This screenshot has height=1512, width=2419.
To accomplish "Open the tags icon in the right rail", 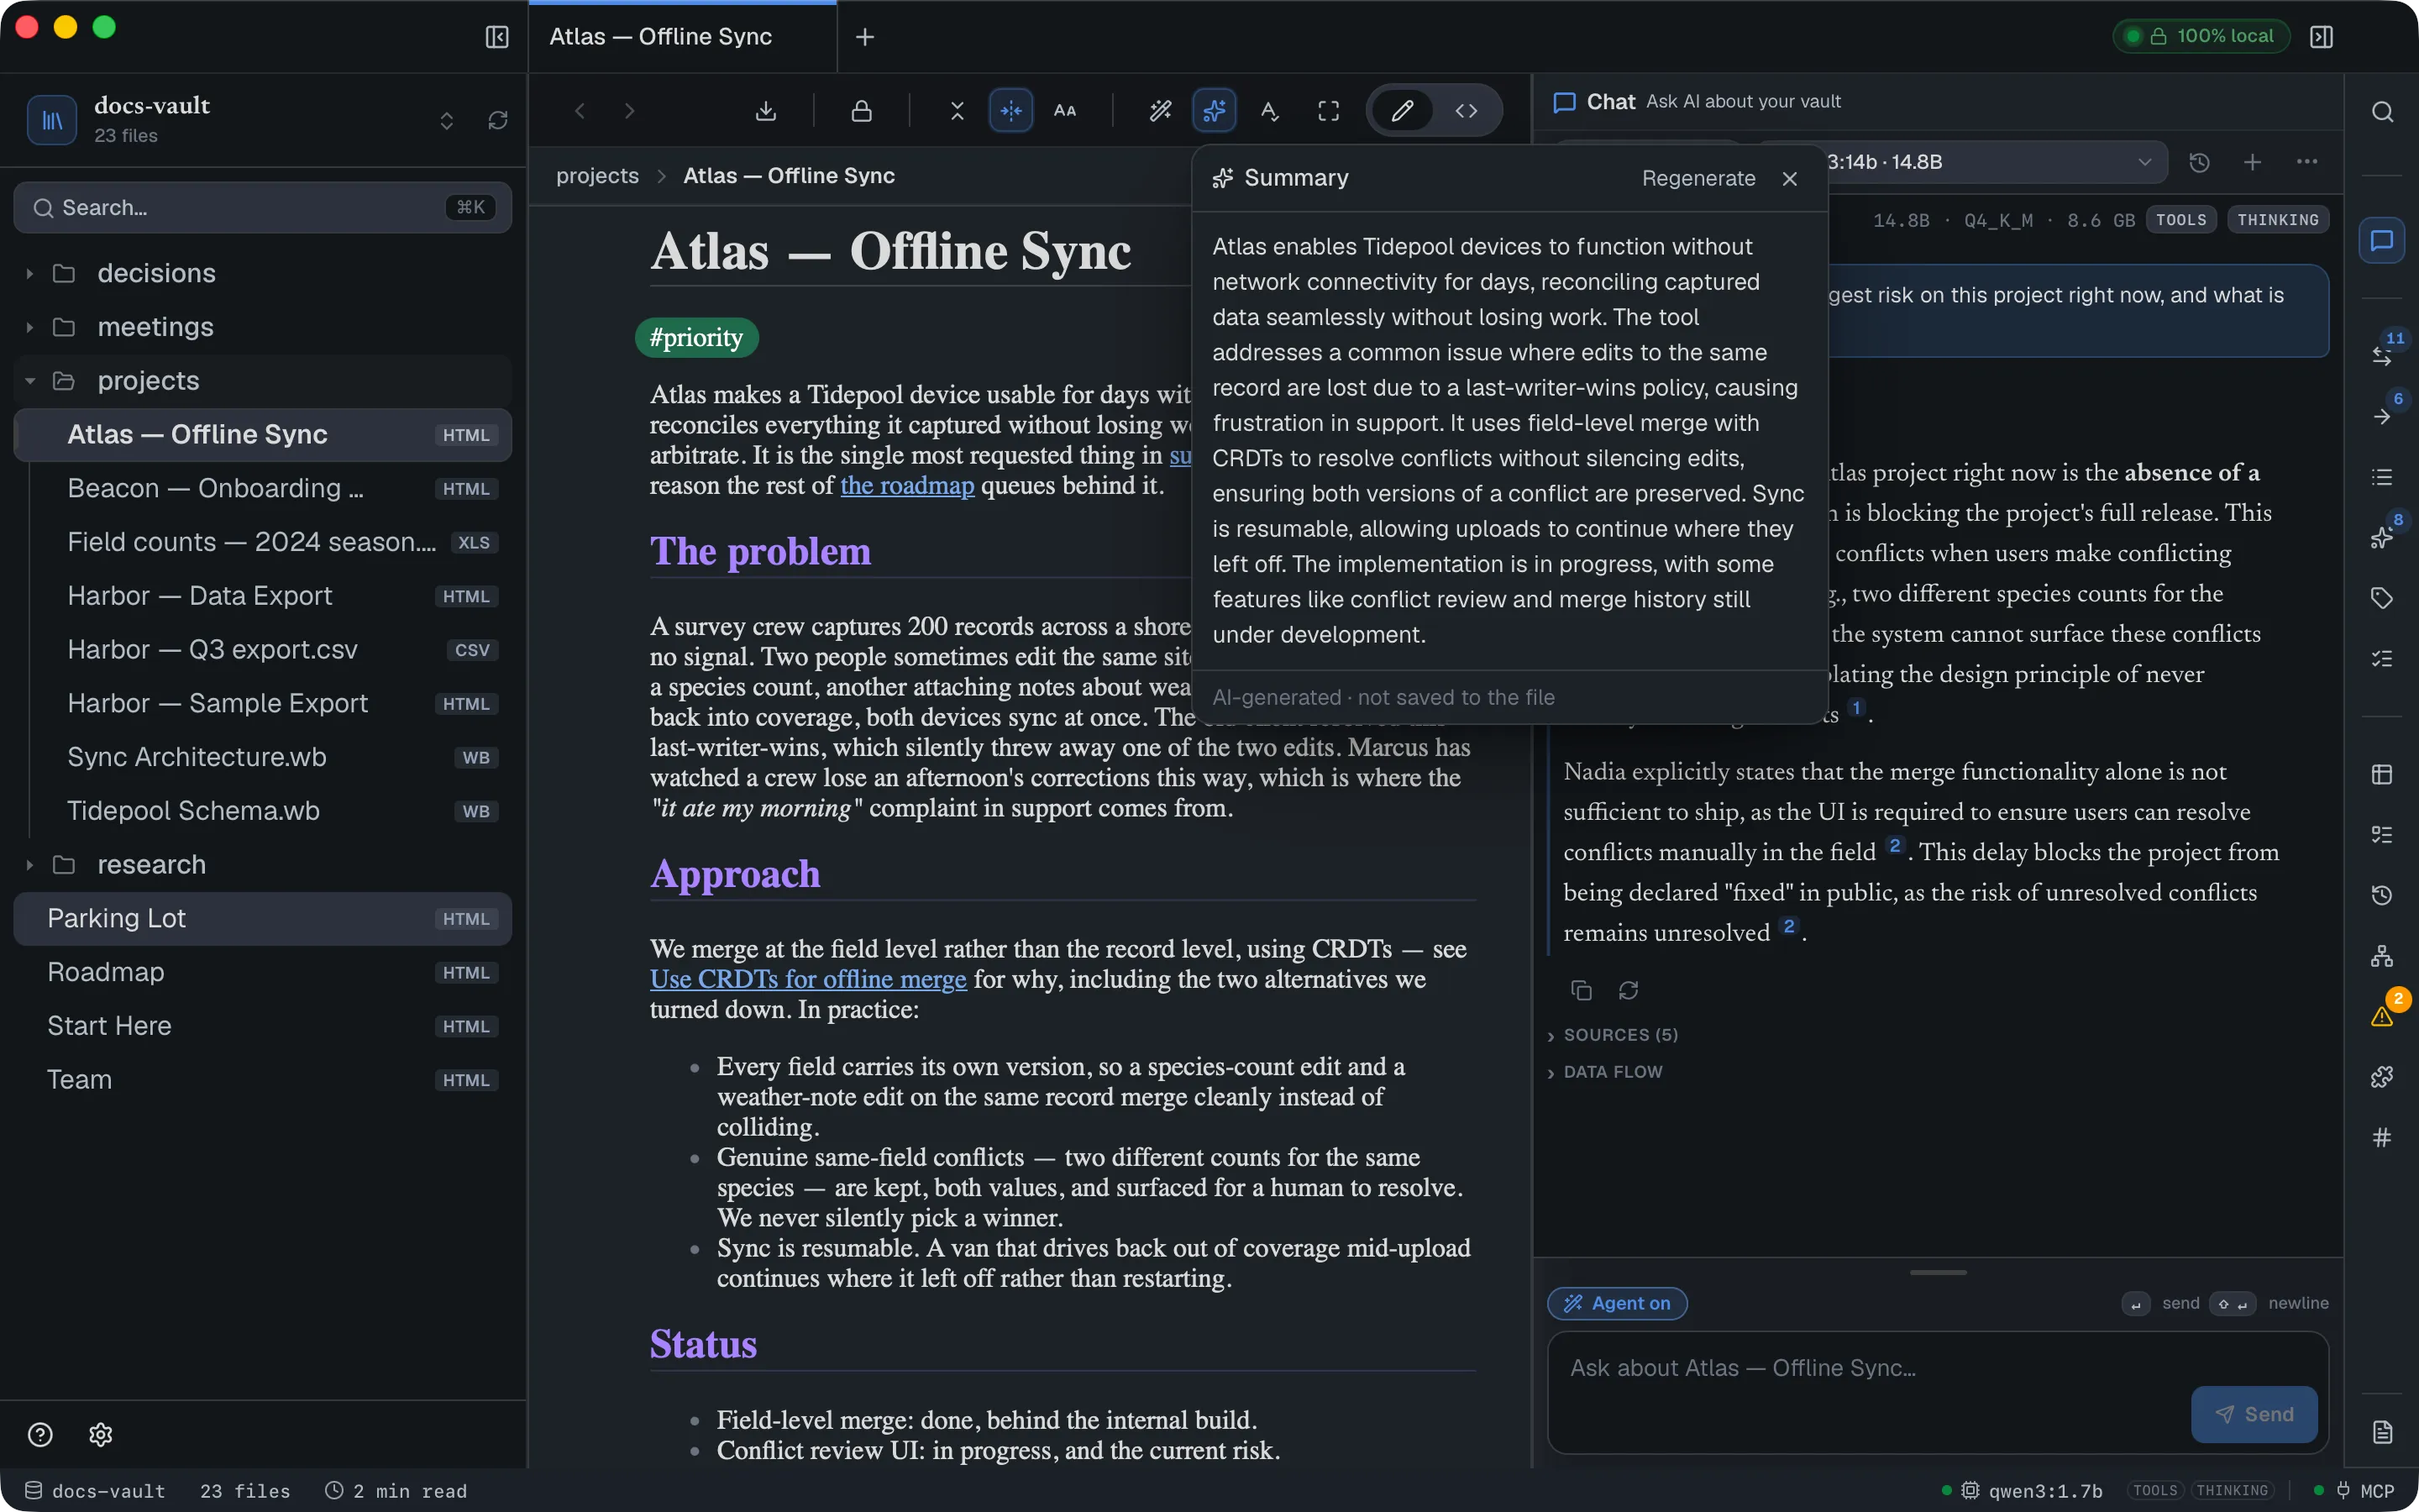I will tap(2383, 598).
